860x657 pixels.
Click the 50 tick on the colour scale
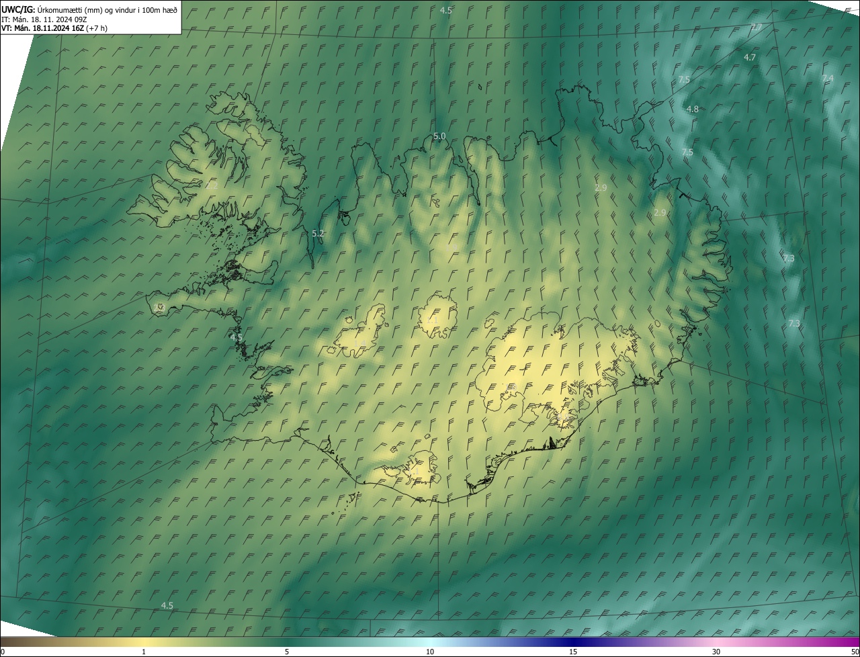tap(855, 652)
